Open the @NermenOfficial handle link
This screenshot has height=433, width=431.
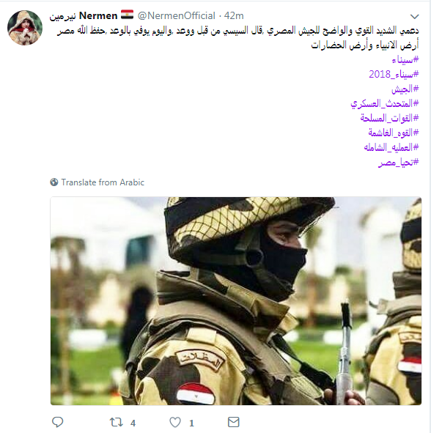click(x=176, y=15)
